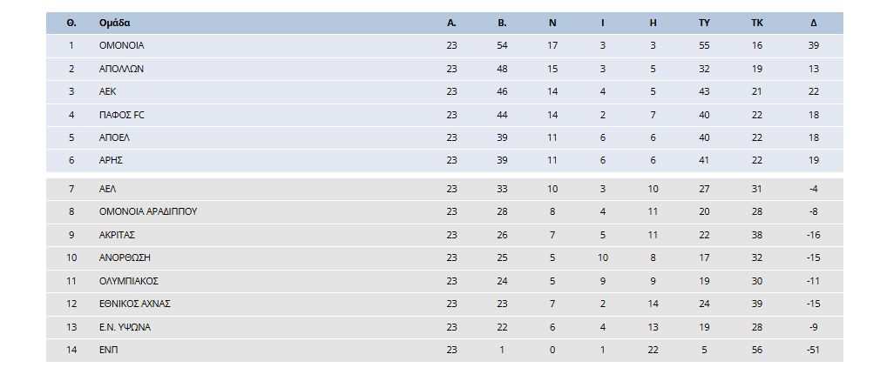
Task: Select the ΑΡΗΣ team name
Action: [111, 161]
